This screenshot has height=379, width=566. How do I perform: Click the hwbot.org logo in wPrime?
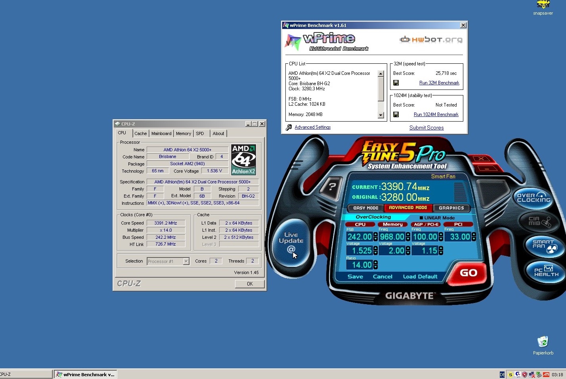(x=431, y=39)
